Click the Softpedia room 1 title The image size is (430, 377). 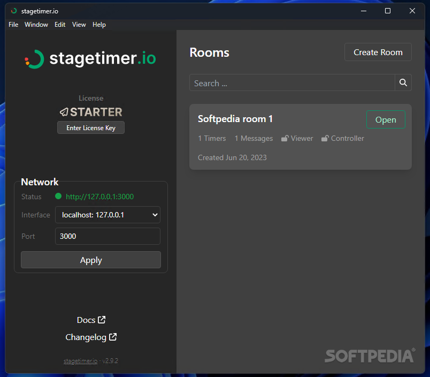coord(235,119)
